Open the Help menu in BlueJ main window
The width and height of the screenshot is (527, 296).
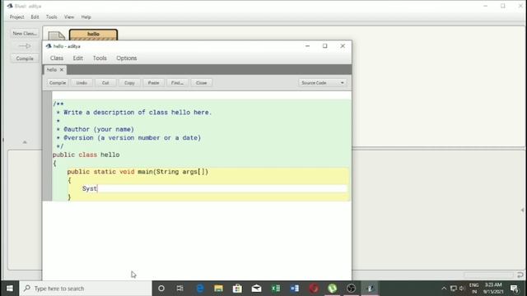pos(86,16)
